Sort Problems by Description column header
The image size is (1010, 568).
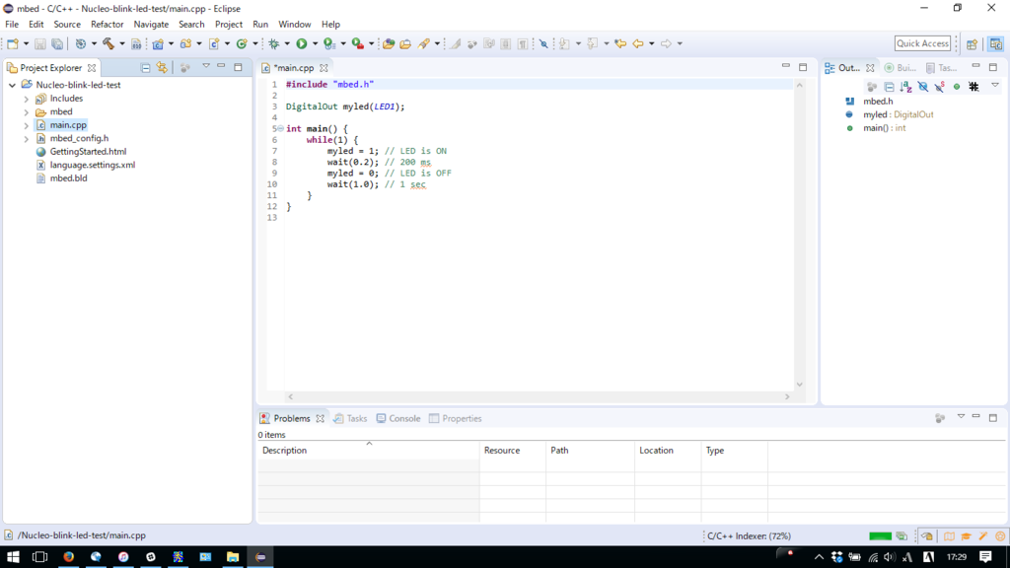click(x=369, y=451)
